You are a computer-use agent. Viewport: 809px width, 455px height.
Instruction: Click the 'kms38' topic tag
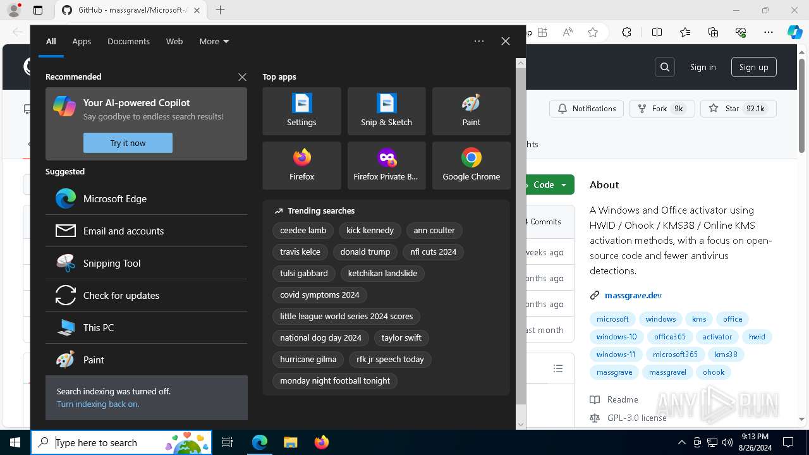tap(726, 355)
